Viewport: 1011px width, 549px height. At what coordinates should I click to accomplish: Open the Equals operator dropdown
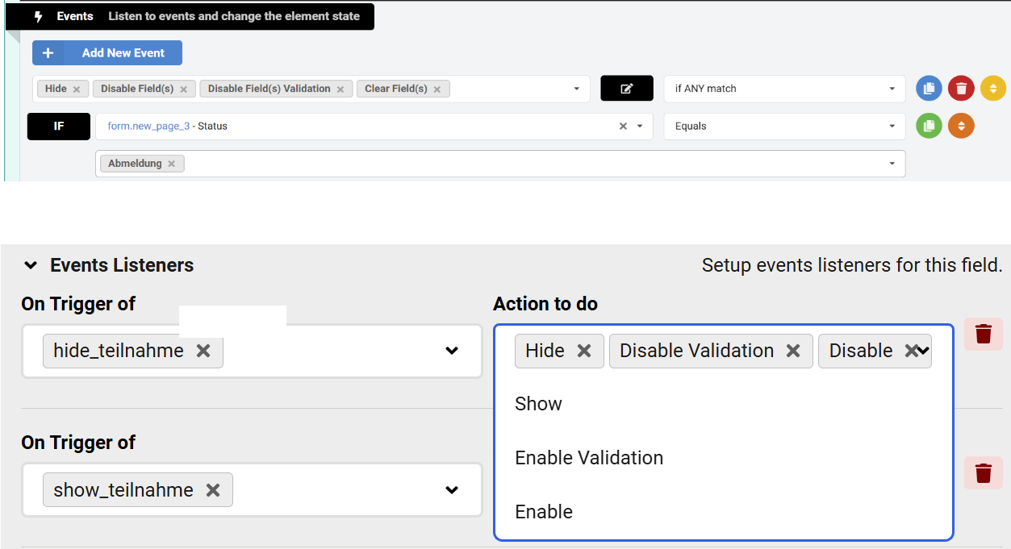tap(783, 126)
